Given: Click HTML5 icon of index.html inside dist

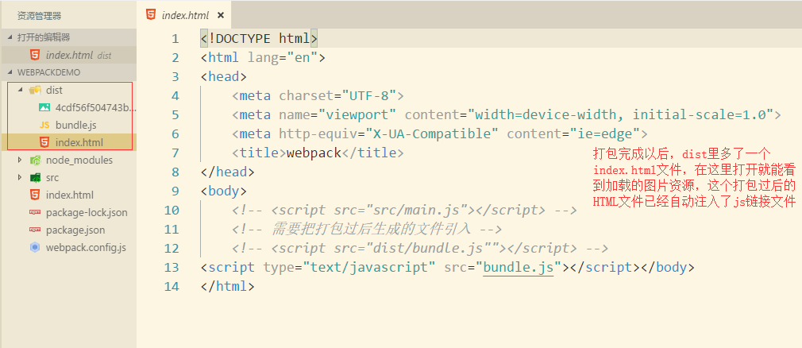Looking at the screenshot, I should (x=44, y=142).
